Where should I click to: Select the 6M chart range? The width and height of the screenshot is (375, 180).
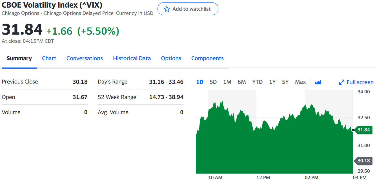click(x=242, y=82)
